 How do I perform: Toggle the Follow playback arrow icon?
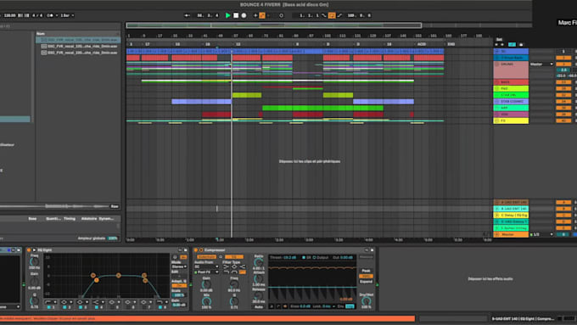coord(188,15)
